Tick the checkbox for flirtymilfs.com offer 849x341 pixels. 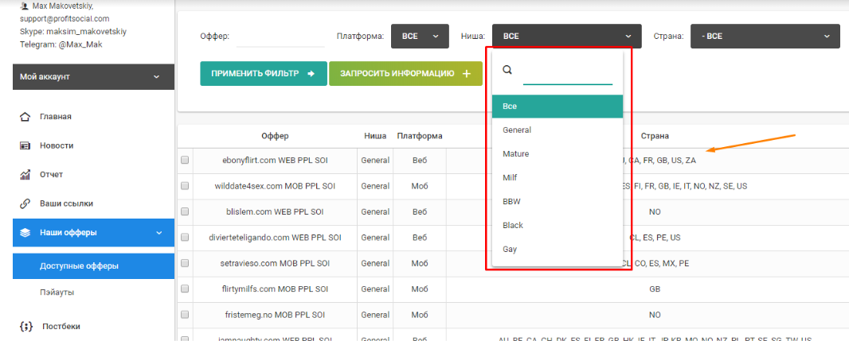(185, 289)
